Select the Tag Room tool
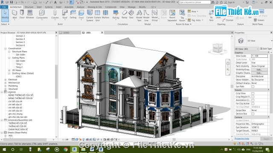Screen dimensions: 273x153 [x=182, y=16]
